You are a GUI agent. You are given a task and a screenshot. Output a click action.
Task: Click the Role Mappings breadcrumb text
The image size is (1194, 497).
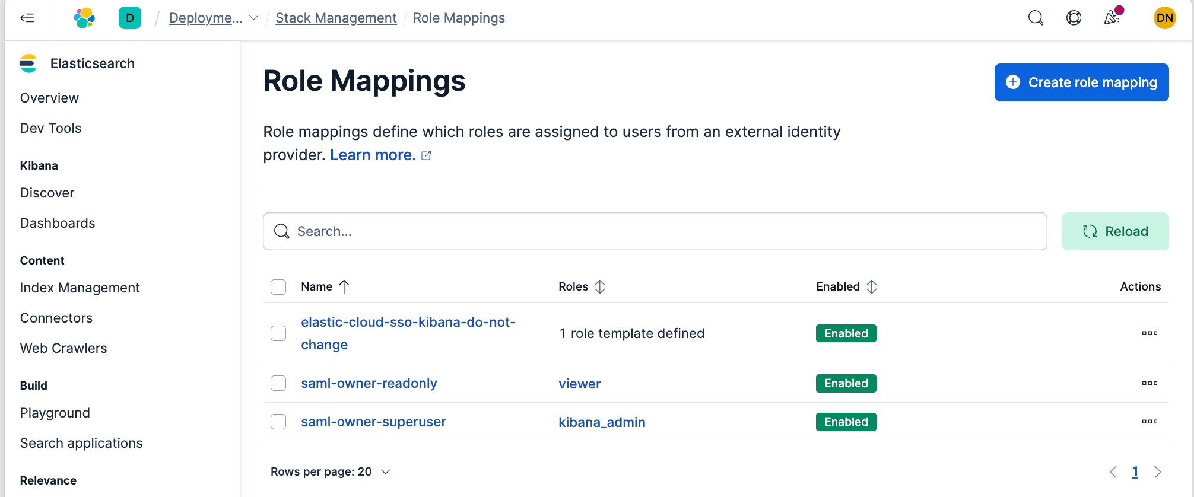coord(459,18)
